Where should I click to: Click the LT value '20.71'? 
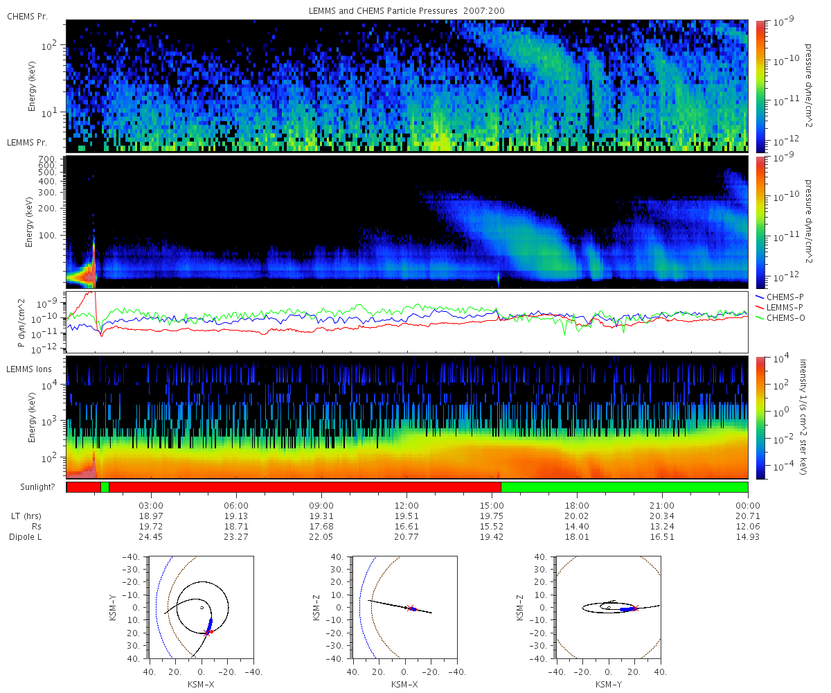point(748,516)
